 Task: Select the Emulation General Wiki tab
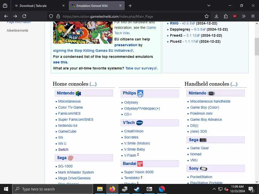[97, 6]
